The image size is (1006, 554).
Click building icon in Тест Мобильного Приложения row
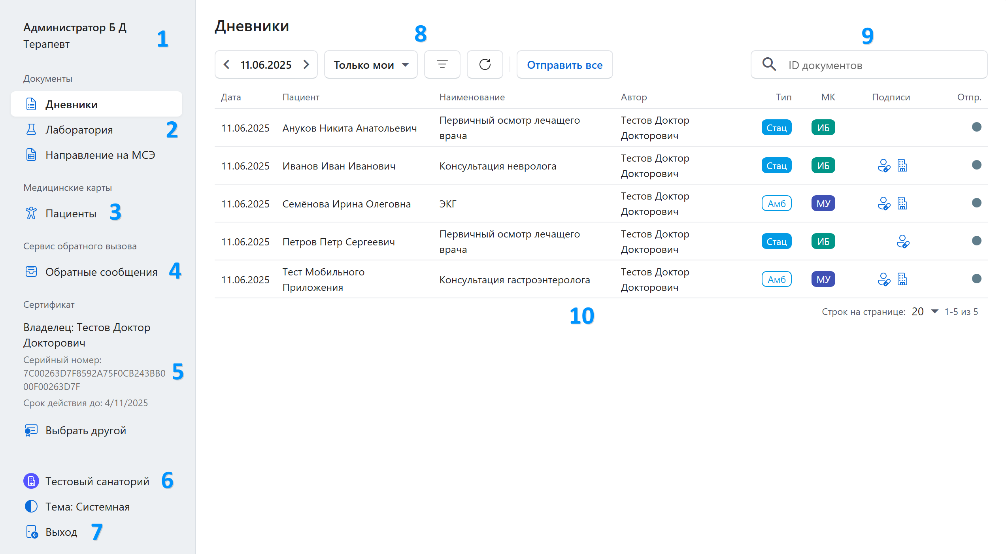[902, 279]
